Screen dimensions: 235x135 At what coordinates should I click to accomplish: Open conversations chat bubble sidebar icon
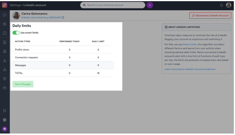tap(5, 15)
